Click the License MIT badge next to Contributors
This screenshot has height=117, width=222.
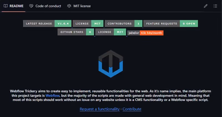[88, 24]
